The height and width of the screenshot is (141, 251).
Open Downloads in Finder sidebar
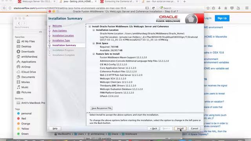click(25, 52)
